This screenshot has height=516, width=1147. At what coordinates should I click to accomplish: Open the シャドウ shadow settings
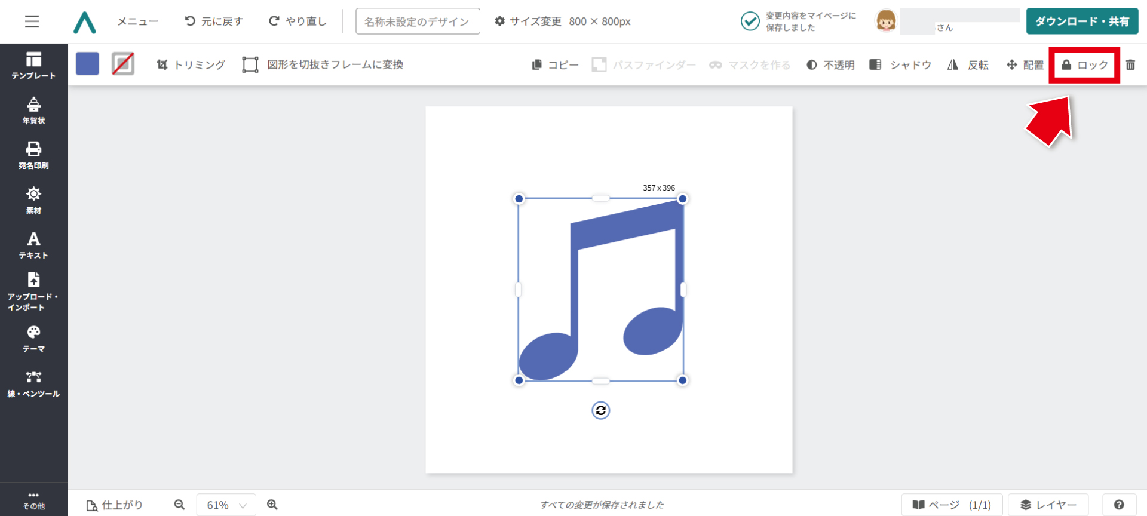(900, 65)
